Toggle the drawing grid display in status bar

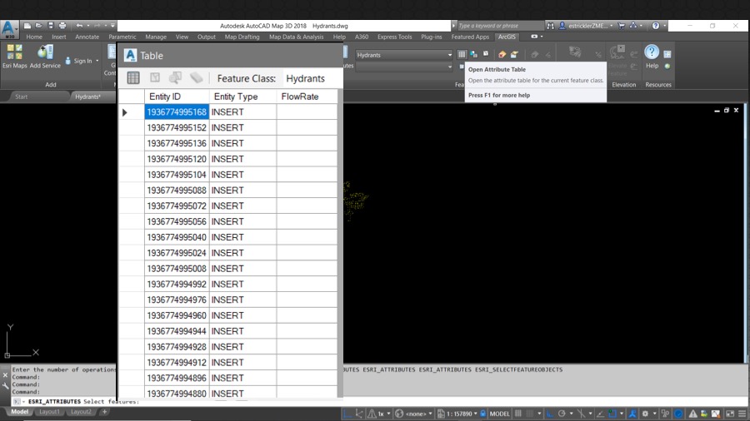coord(518,414)
